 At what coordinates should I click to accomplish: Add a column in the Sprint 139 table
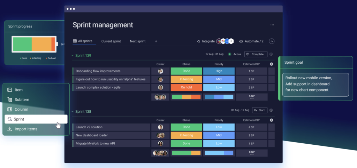pos(271,64)
